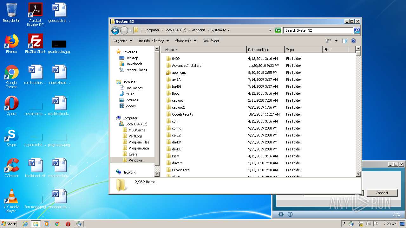Open Google Chrome desktop shortcut
The width and height of the screenshot is (406, 228).
(11, 77)
